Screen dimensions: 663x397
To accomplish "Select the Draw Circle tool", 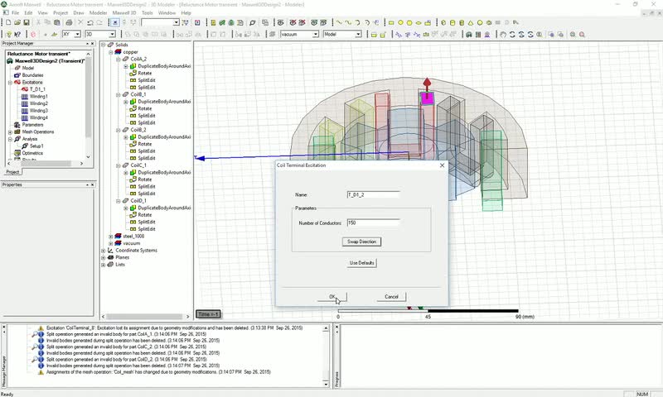I will pos(400,22).
